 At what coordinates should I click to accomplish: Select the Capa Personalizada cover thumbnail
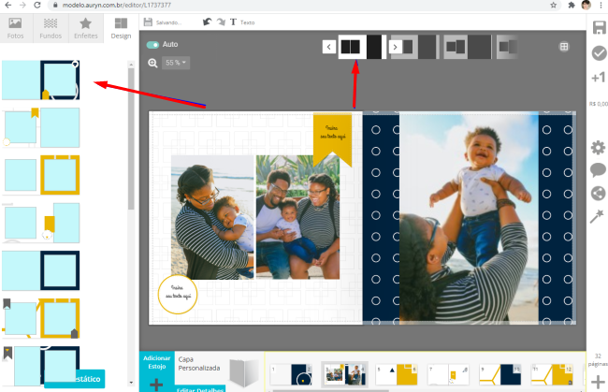click(x=244, y=372)
